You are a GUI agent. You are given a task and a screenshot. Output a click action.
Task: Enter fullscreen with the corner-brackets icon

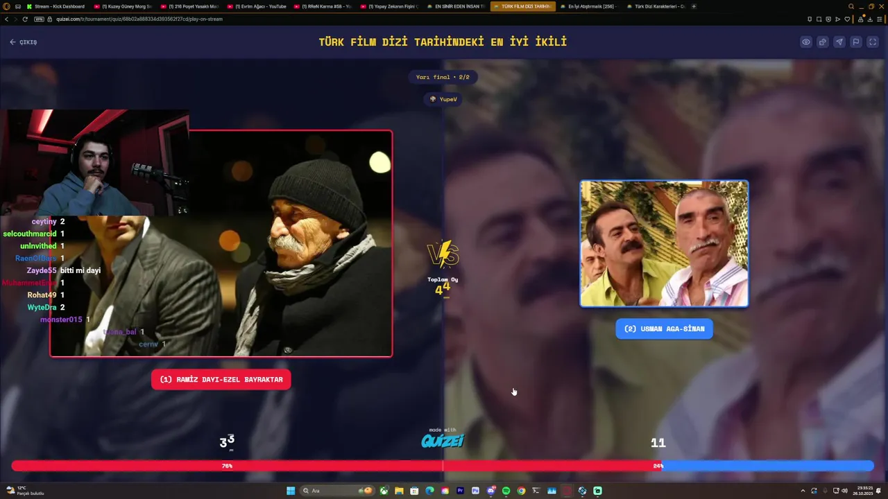872,42
